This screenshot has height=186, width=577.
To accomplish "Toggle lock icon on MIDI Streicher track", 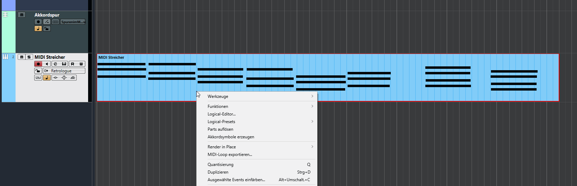I will [x=38, y=71].
